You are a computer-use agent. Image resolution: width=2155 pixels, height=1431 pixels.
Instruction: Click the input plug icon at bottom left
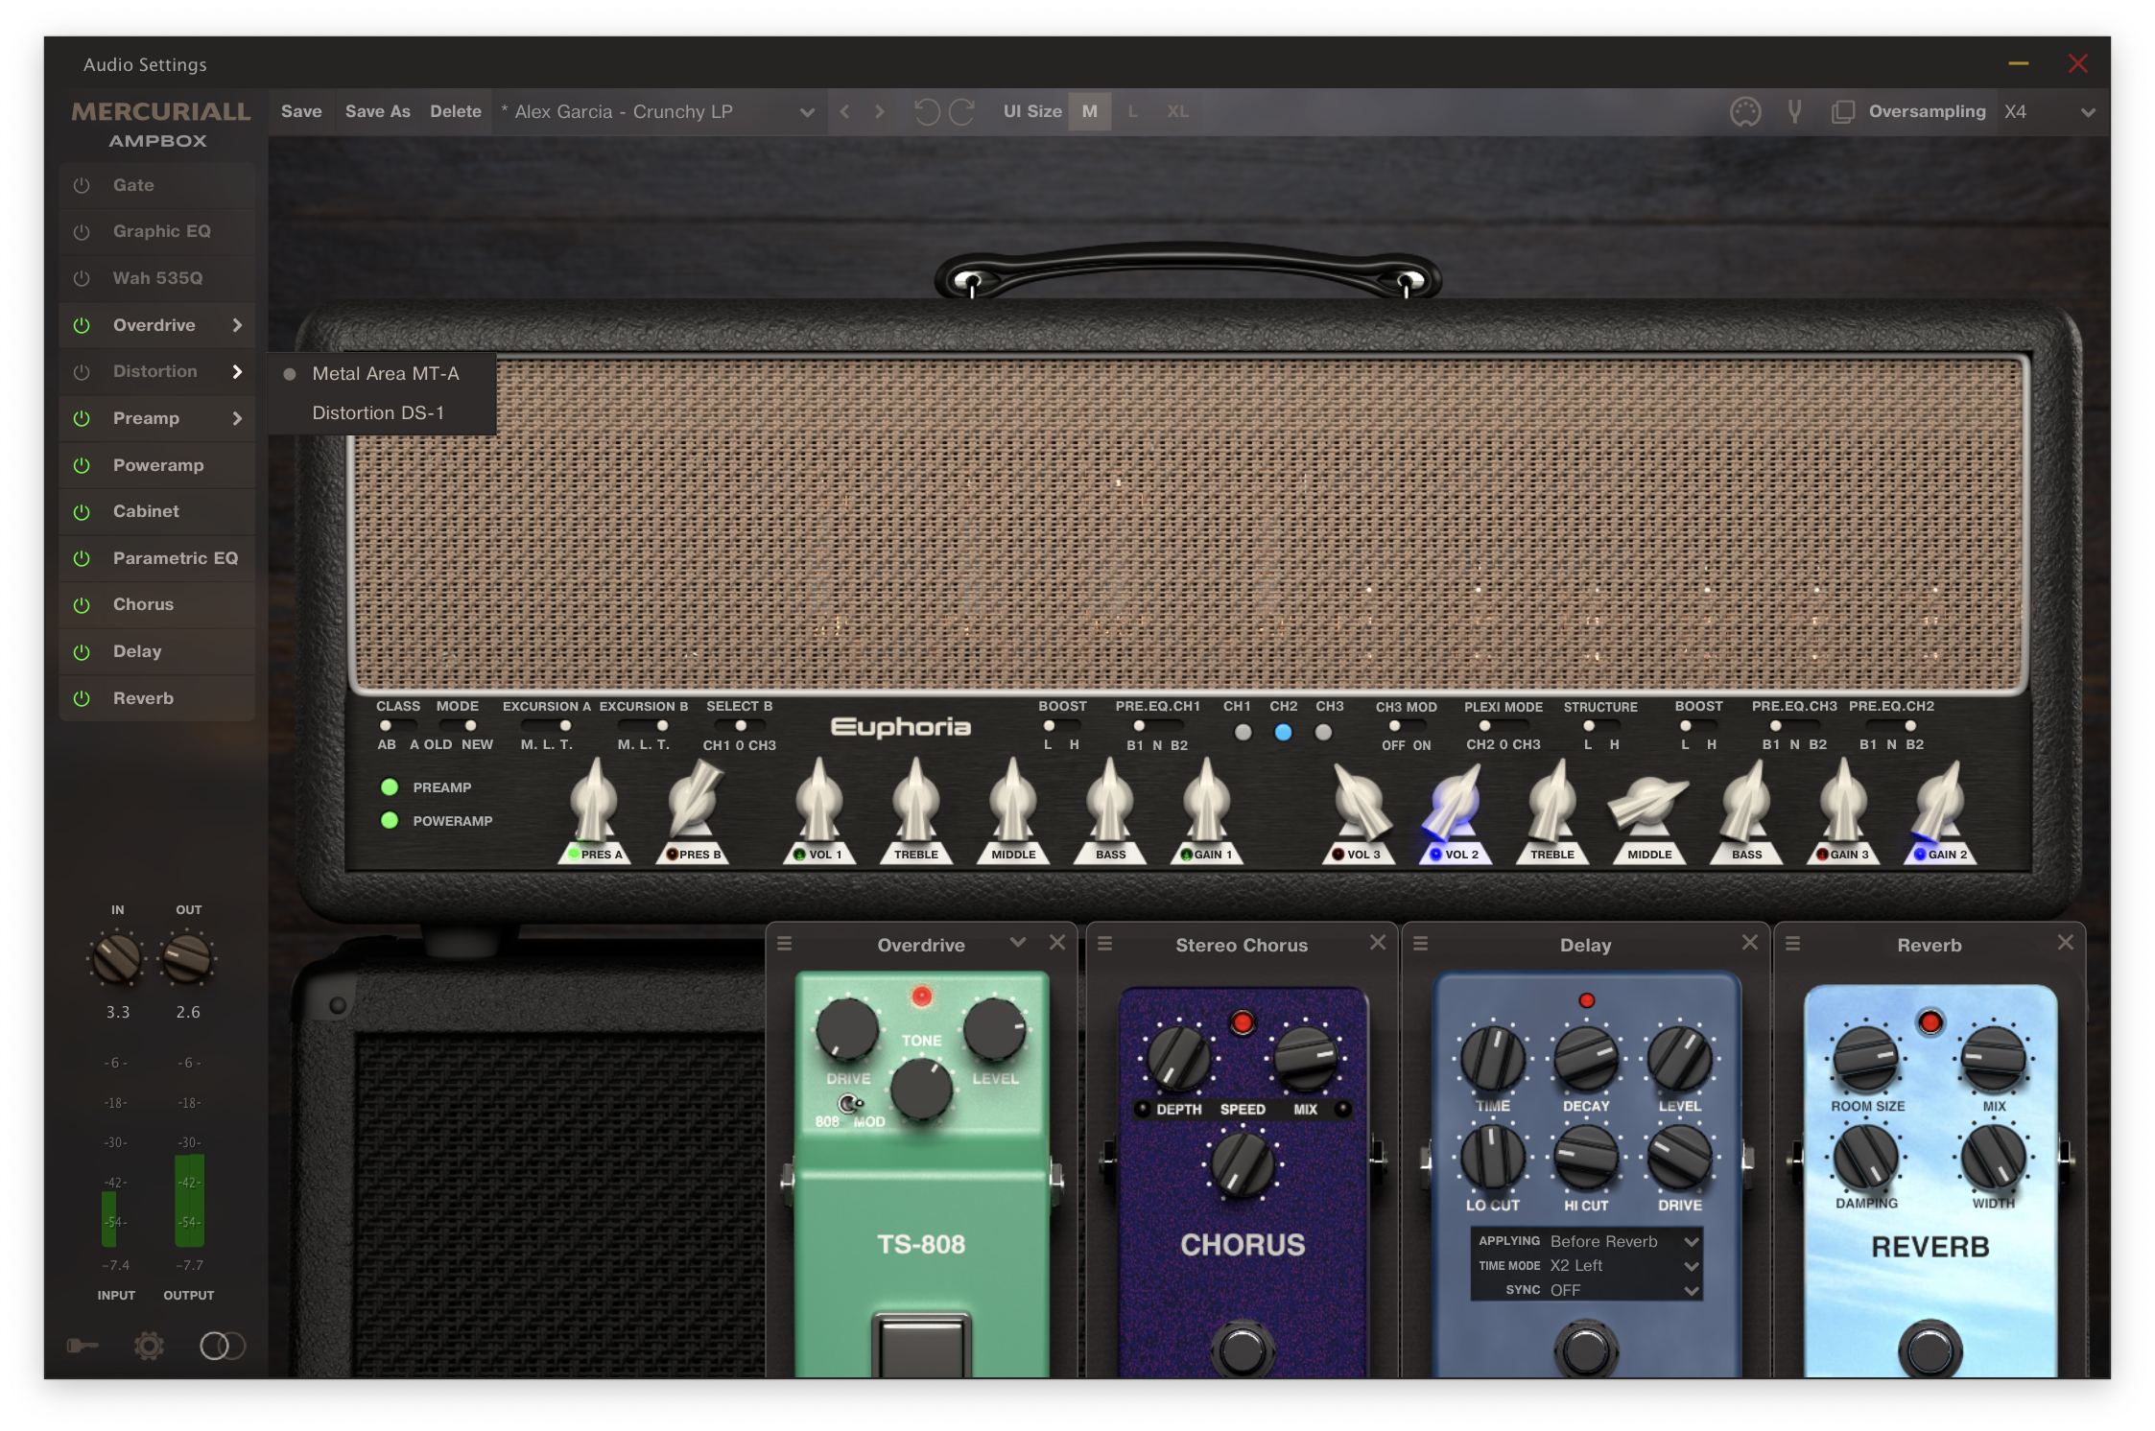click(x=83, y=1346)
